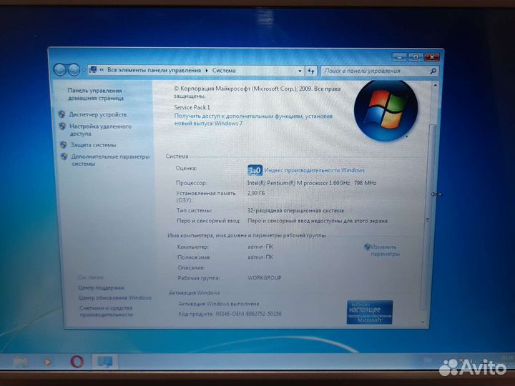Screen dimensions: 515x386
Task: Click 'Service Pack 1' text
Action: (x=192, y=107)
